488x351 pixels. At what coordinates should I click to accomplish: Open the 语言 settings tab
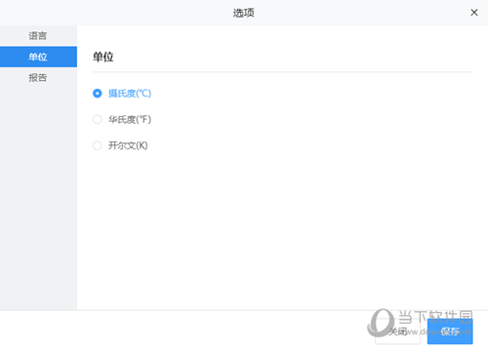(38, 36)
